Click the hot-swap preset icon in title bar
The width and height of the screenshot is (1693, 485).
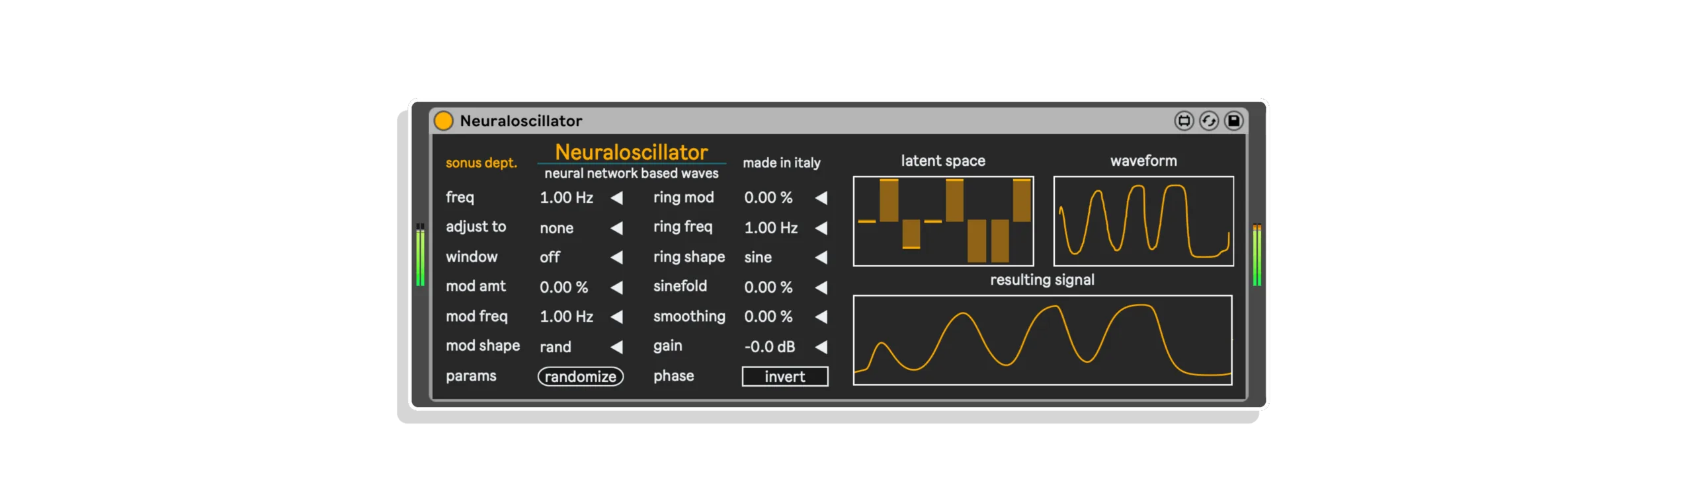[x=1208, y=120]
